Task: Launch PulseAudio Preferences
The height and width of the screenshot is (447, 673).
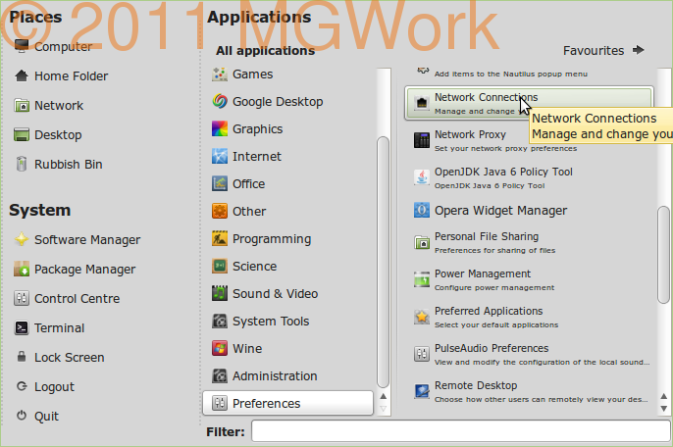Action: coord(529,354)
